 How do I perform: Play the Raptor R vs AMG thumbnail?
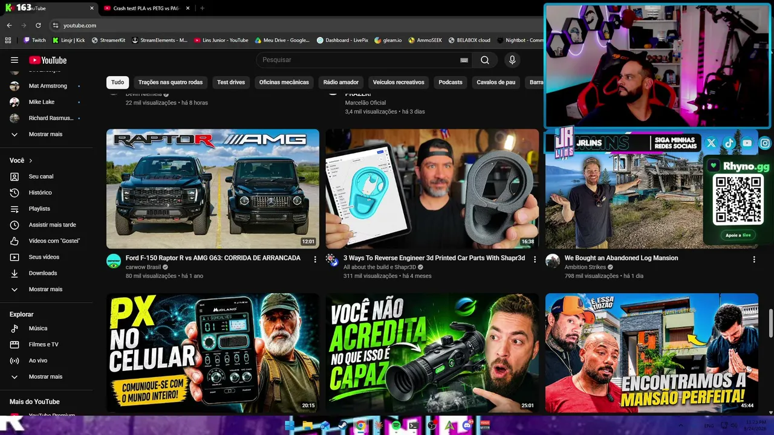213,188
